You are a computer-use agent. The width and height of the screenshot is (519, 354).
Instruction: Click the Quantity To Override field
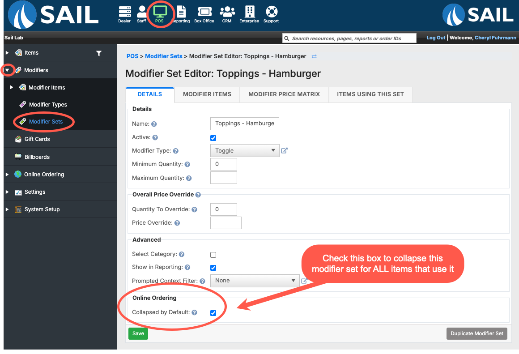pos(224,209)
